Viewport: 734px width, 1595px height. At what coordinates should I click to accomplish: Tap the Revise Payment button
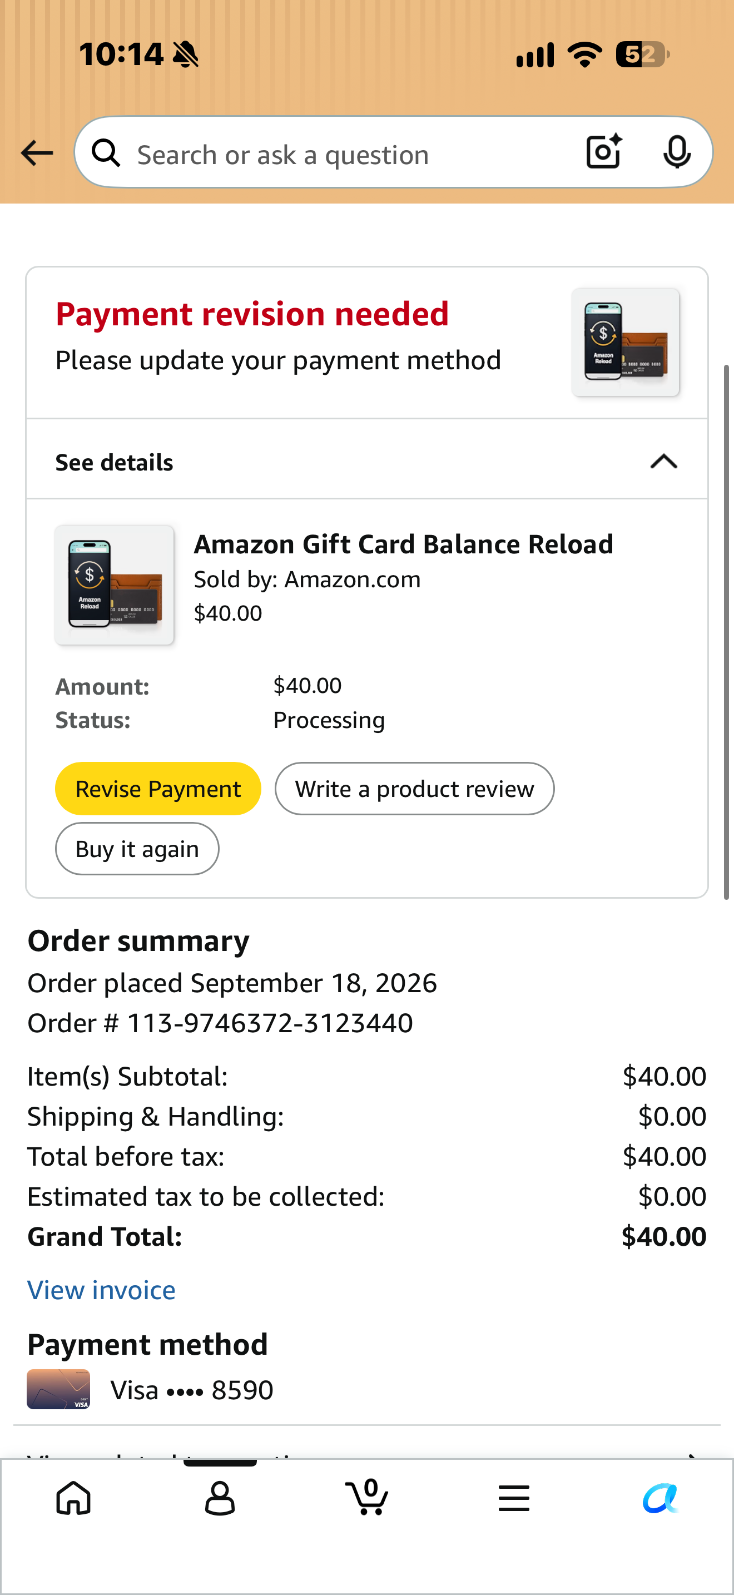pos(158,789)
